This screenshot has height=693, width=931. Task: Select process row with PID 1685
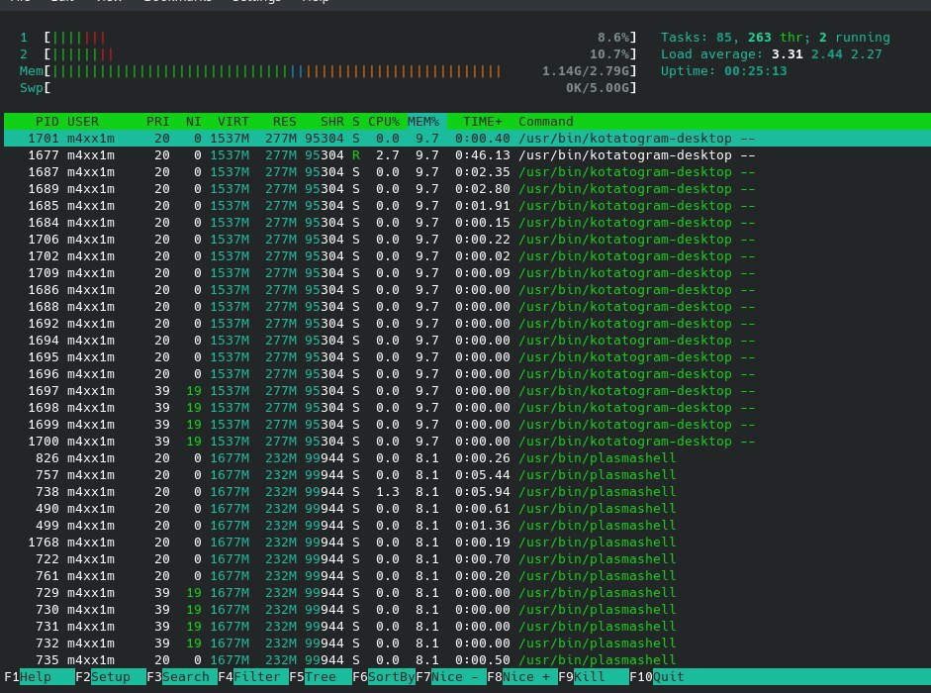tap(467, 206)
